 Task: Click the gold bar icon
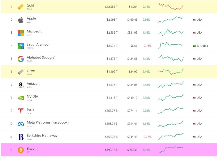click(21, 7)
